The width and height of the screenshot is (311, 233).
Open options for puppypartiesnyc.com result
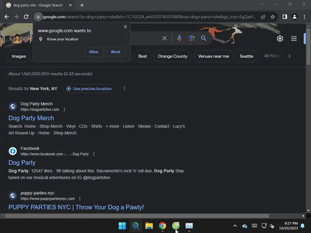click(x=80, y=199)
